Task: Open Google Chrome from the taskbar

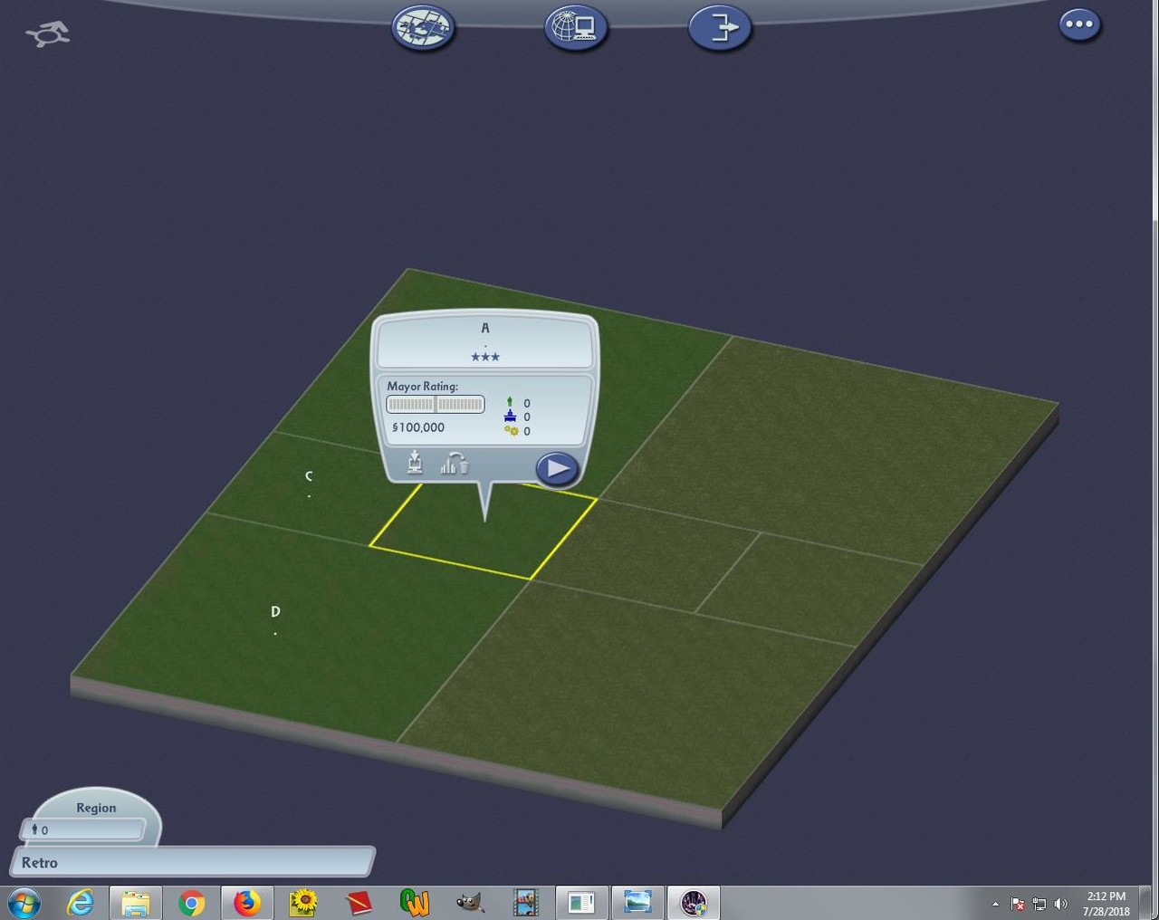Action: point(191,903)
